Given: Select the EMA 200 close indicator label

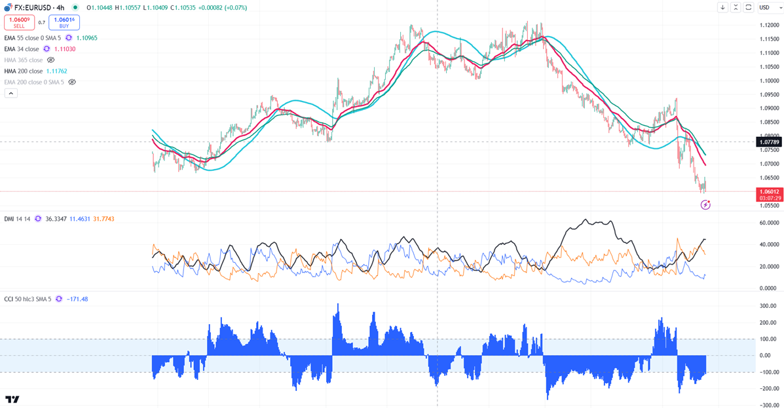Looking at the screenshot, I should pos(34,82).
